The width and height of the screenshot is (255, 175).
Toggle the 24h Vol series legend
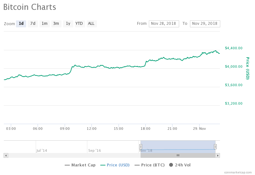tap(180, 165)
